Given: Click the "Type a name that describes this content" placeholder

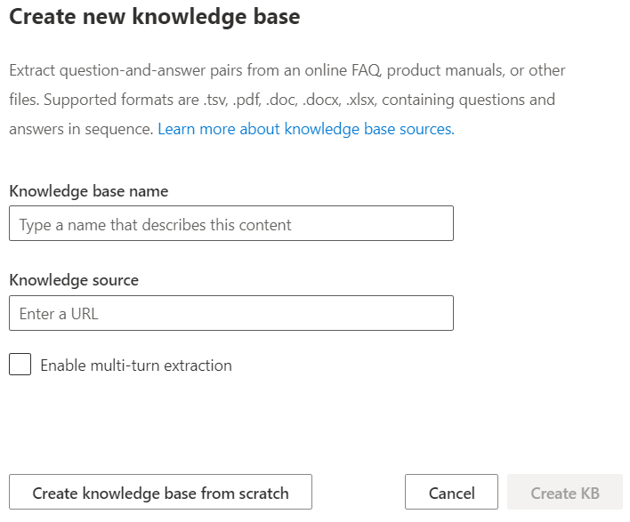Looking at the screenshot, I should click(156, 225).
